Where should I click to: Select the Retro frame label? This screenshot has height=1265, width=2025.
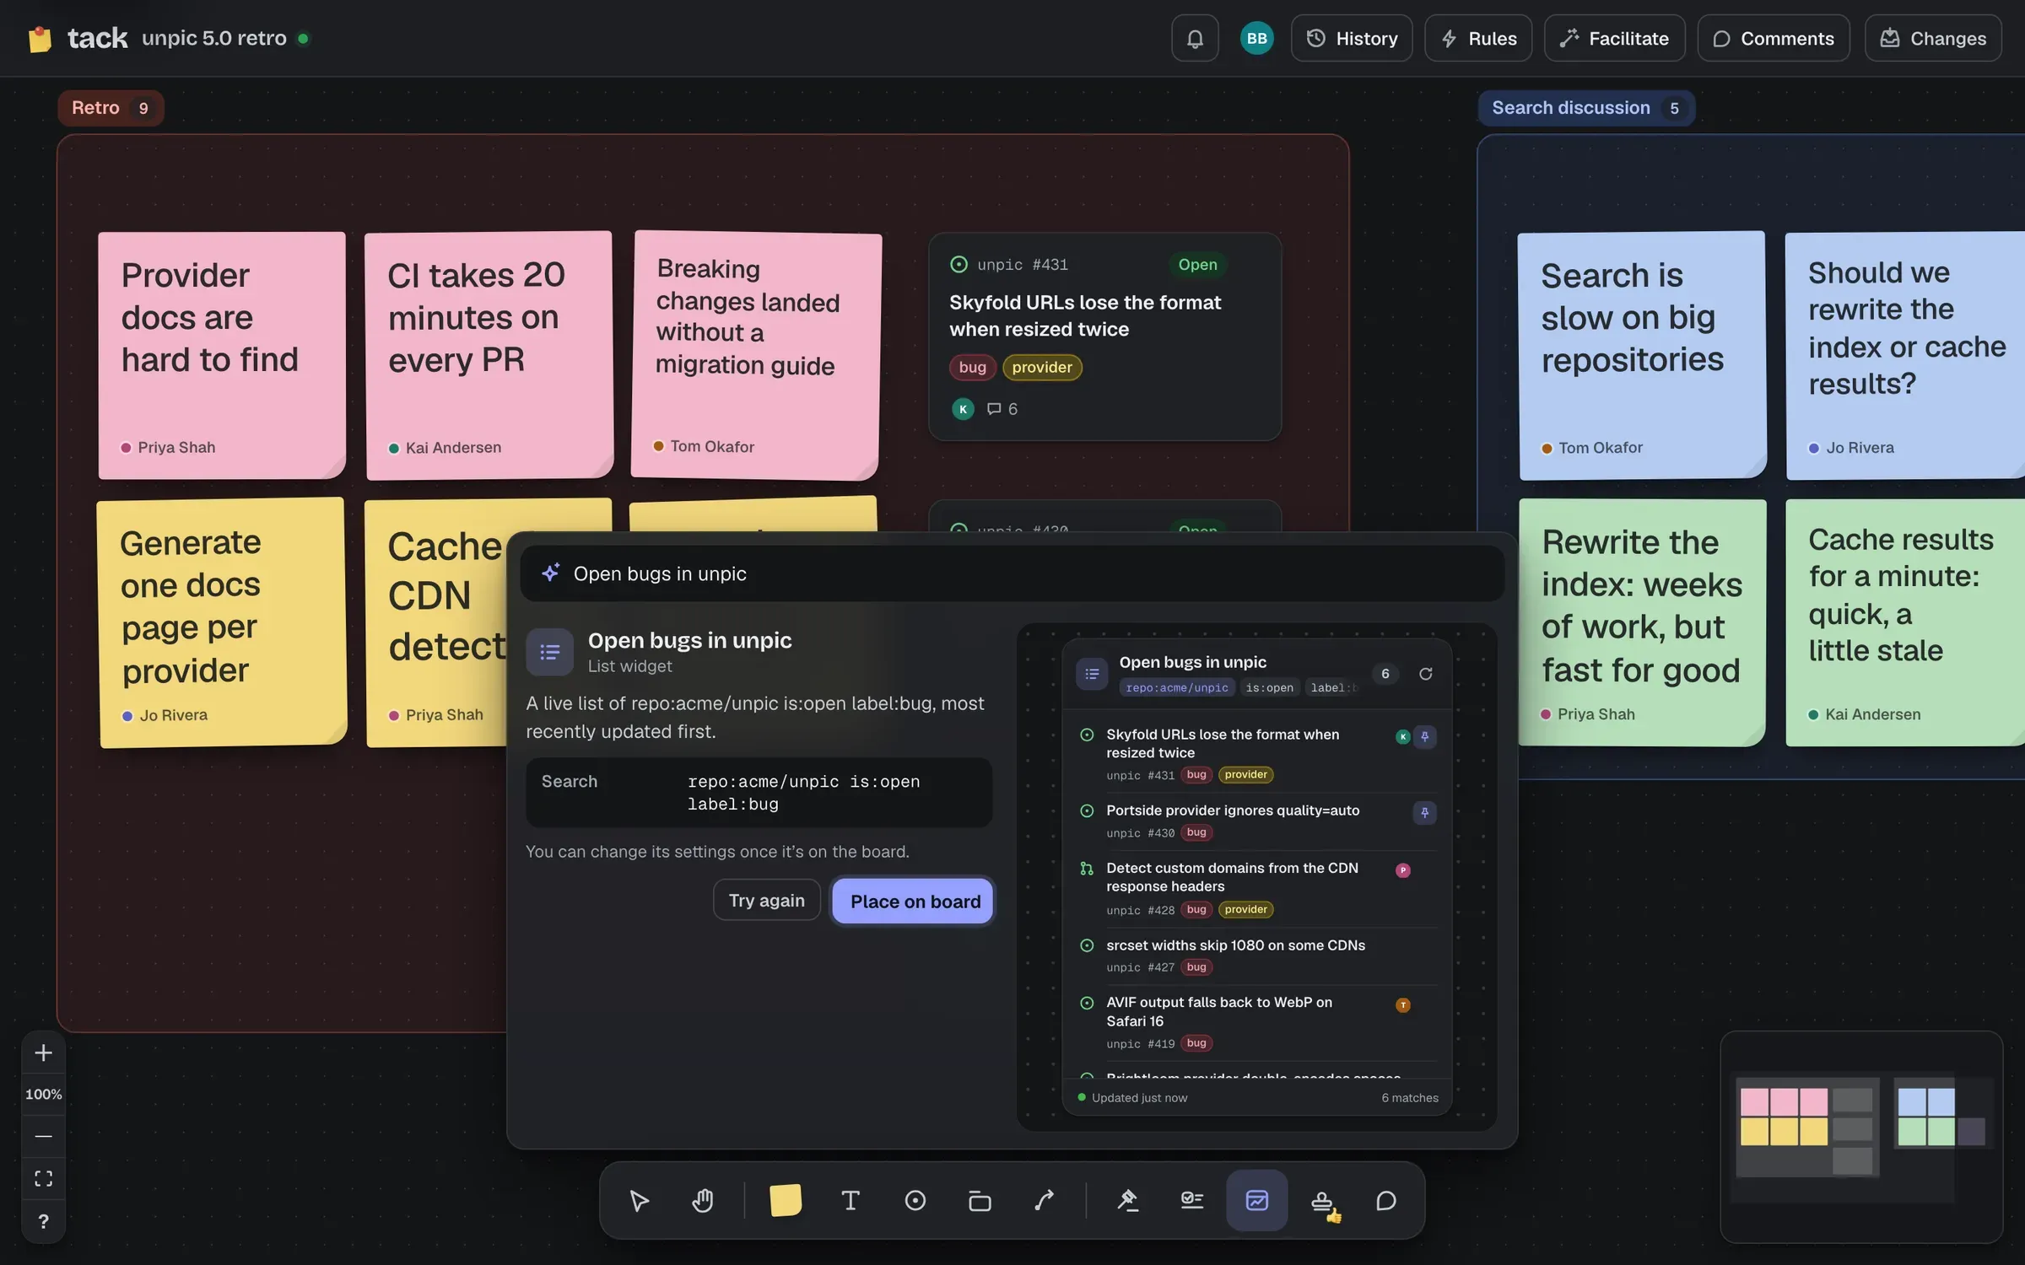(x=111, y=108)
